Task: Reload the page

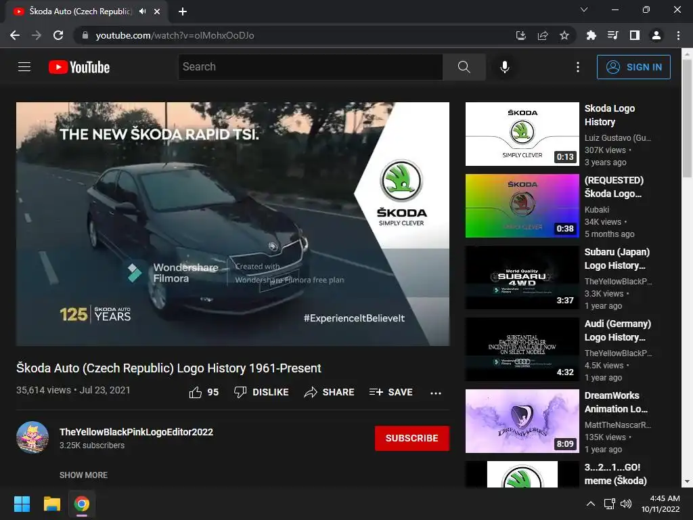Action: click(58, 35)
